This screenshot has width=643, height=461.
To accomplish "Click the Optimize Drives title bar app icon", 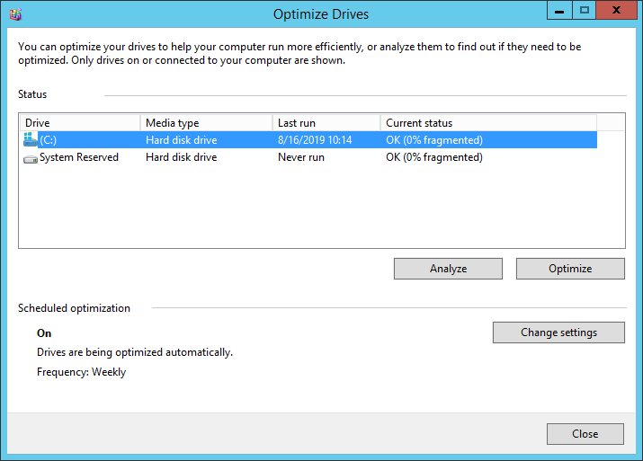I will click(x=13, y=13).
